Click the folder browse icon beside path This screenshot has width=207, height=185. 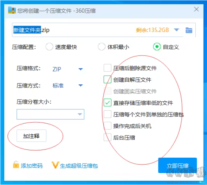pos(189,30)
